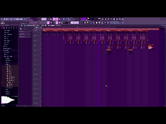Stop playback using the stop button
The width and height of the screenshot is (166, 124).
pyautogui.click(x=37, y=19)
